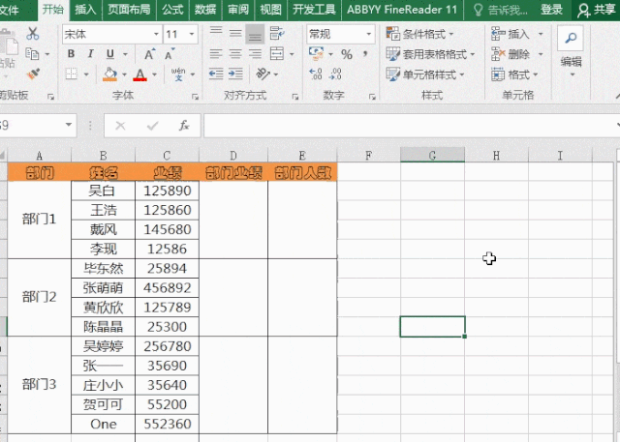Switch to the 插入 ribbon tab
The height and width of the screenshot is (442, 620).
pos(85,10)
